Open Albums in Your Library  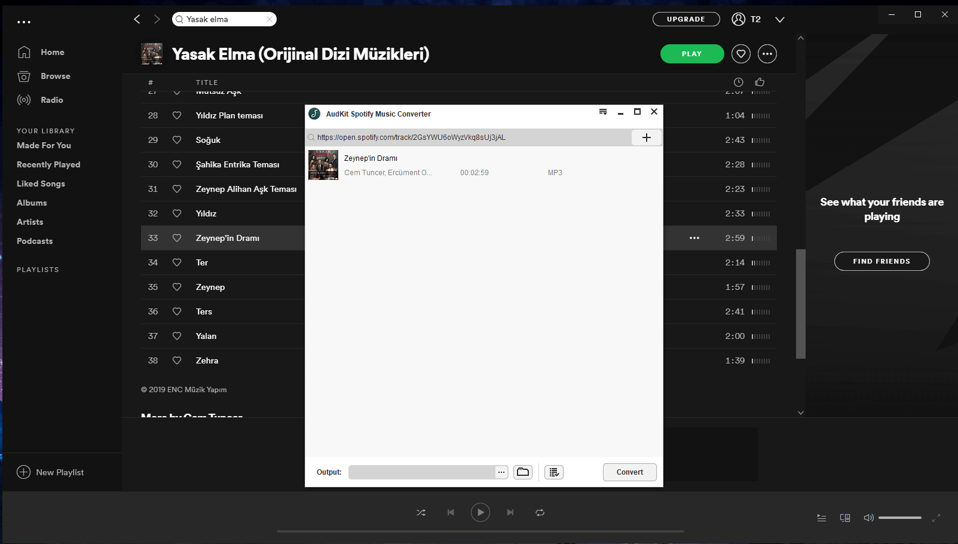click(x=32, y=203)
